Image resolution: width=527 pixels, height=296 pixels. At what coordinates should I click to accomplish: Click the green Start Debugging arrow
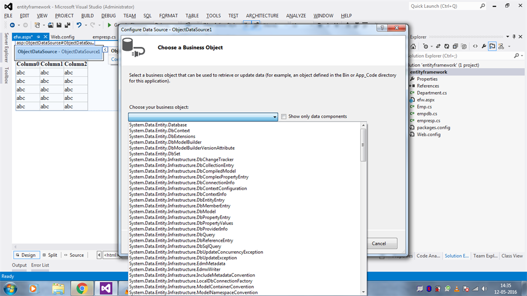[109, 25]
